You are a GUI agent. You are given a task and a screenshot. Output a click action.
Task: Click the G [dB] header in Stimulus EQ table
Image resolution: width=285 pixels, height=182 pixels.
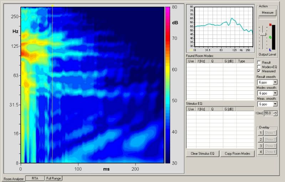pyautogui.click(x=230, y=109)
